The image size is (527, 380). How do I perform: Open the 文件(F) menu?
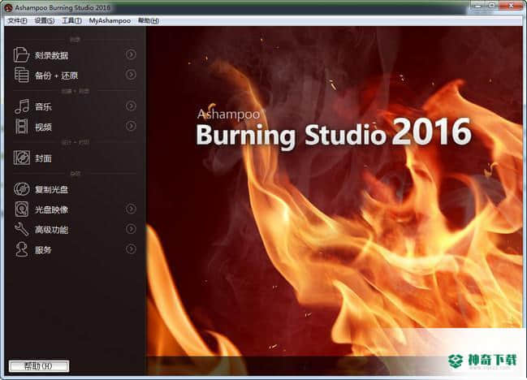17,21
